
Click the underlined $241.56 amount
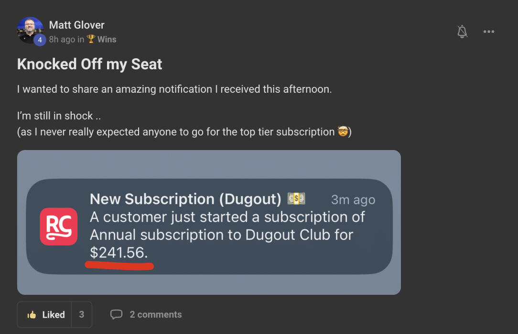click(119, 253)
